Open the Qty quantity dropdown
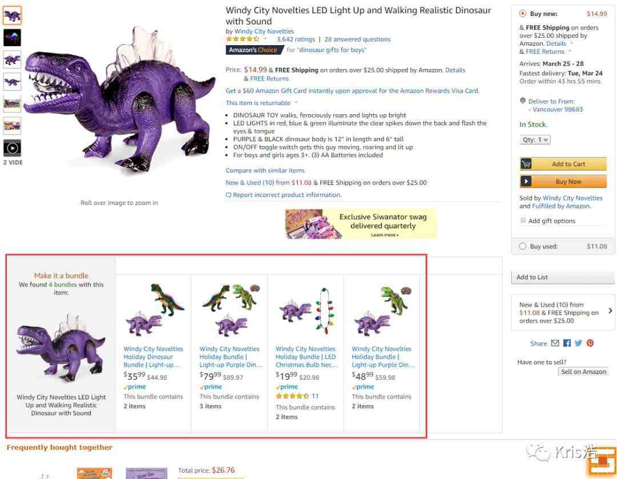The width and height of the screenshot is (617, 479). 535,140
